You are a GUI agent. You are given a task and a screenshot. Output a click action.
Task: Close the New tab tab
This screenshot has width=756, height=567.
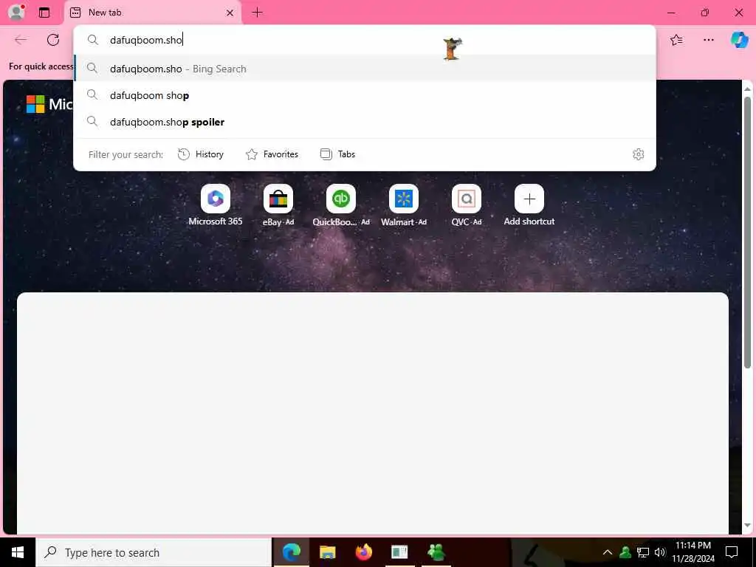tap(230, 13)
